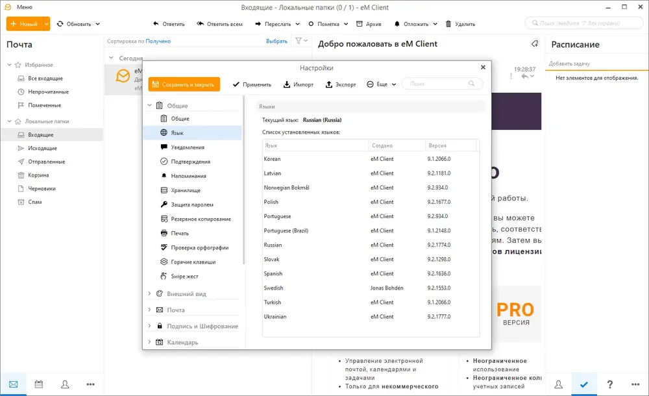Select Резервное копирование backup item
This screenshot has width=649, height=396.
193,219
